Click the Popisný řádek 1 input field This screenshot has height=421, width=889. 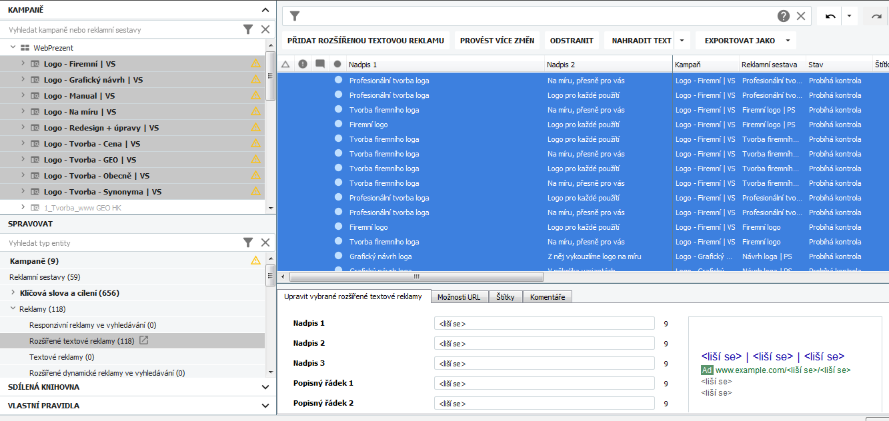544,383
